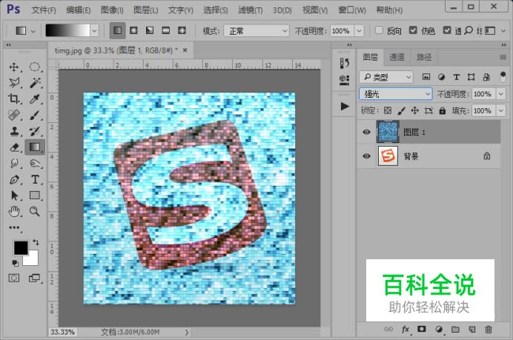Choose the reflected gradient style
This screenshot has width=513, height=340.
pyautogui.click(x=166, y=30)
